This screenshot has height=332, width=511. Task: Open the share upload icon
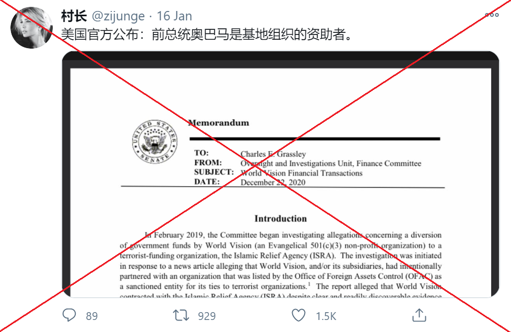(x=419, y=315)
